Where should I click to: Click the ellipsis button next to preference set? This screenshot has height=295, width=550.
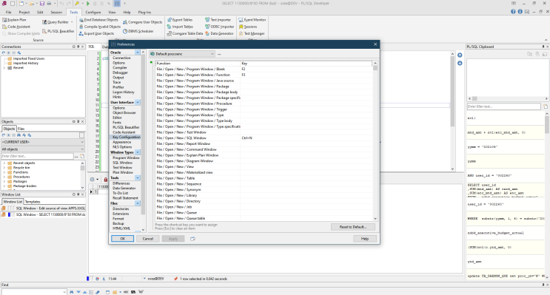click(x=219, y=54)
